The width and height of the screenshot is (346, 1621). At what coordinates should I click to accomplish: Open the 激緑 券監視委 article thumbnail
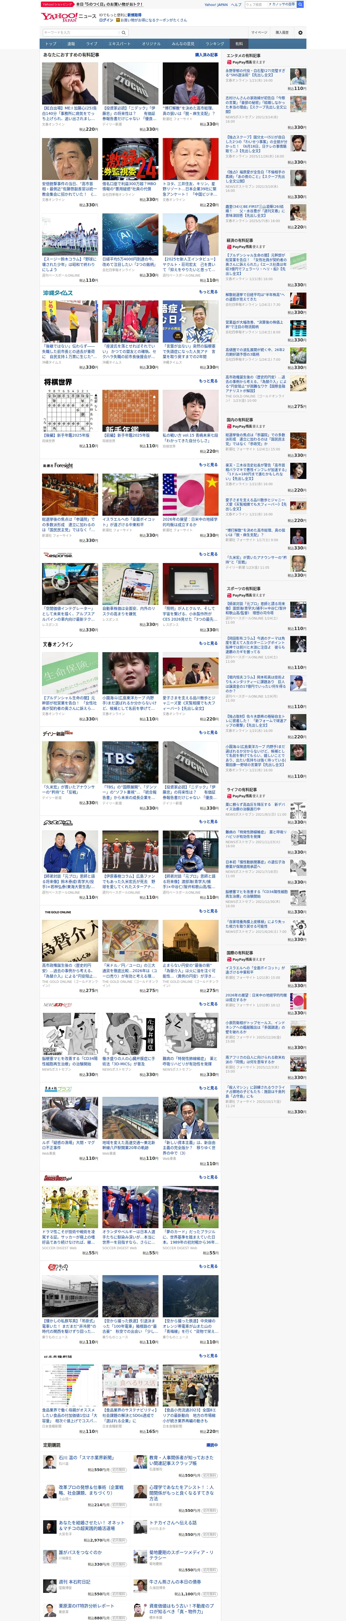click(x=130, y=159)
